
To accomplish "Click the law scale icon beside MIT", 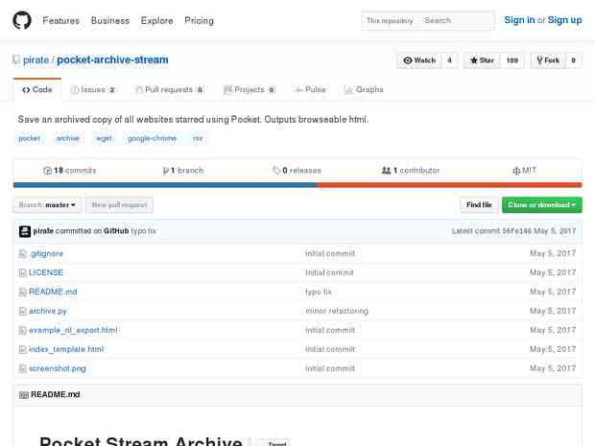I will 516,171.
